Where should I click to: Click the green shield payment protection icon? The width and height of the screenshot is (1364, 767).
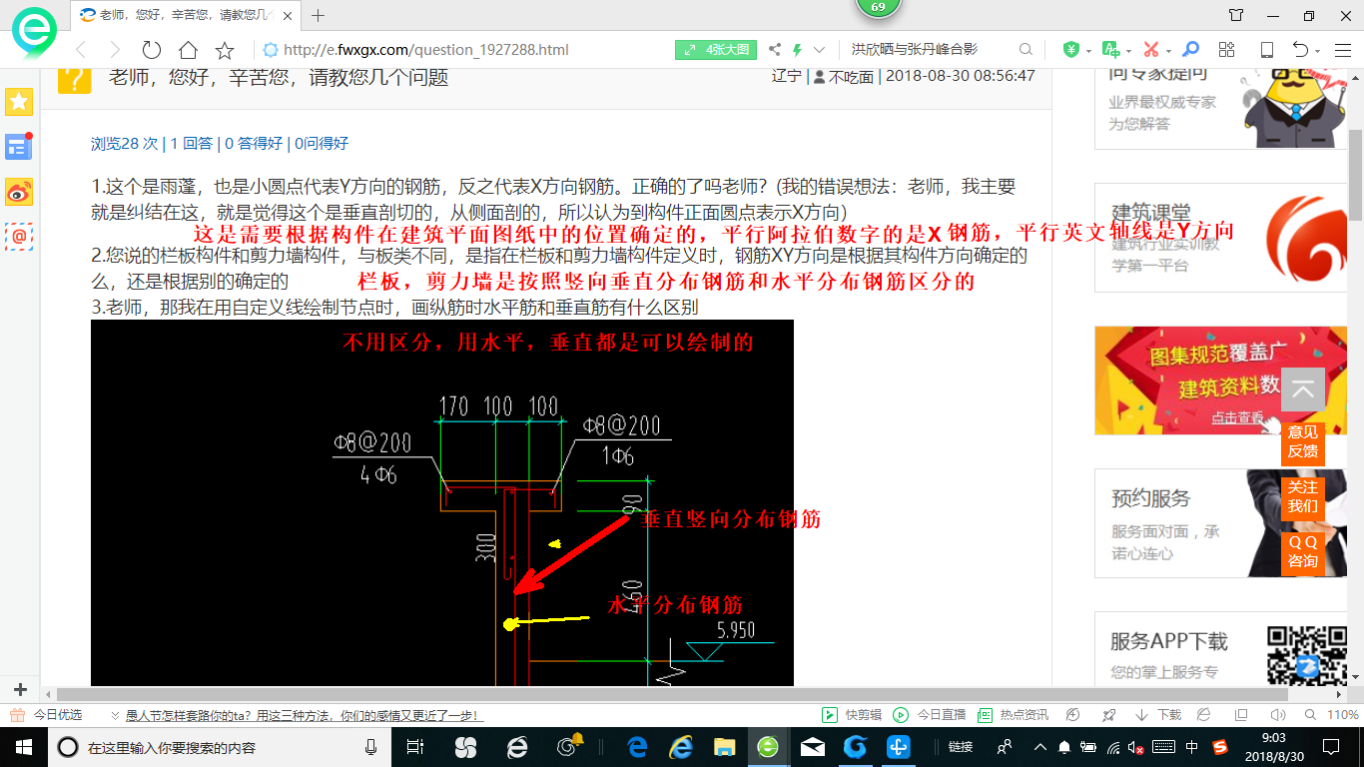1071,49
